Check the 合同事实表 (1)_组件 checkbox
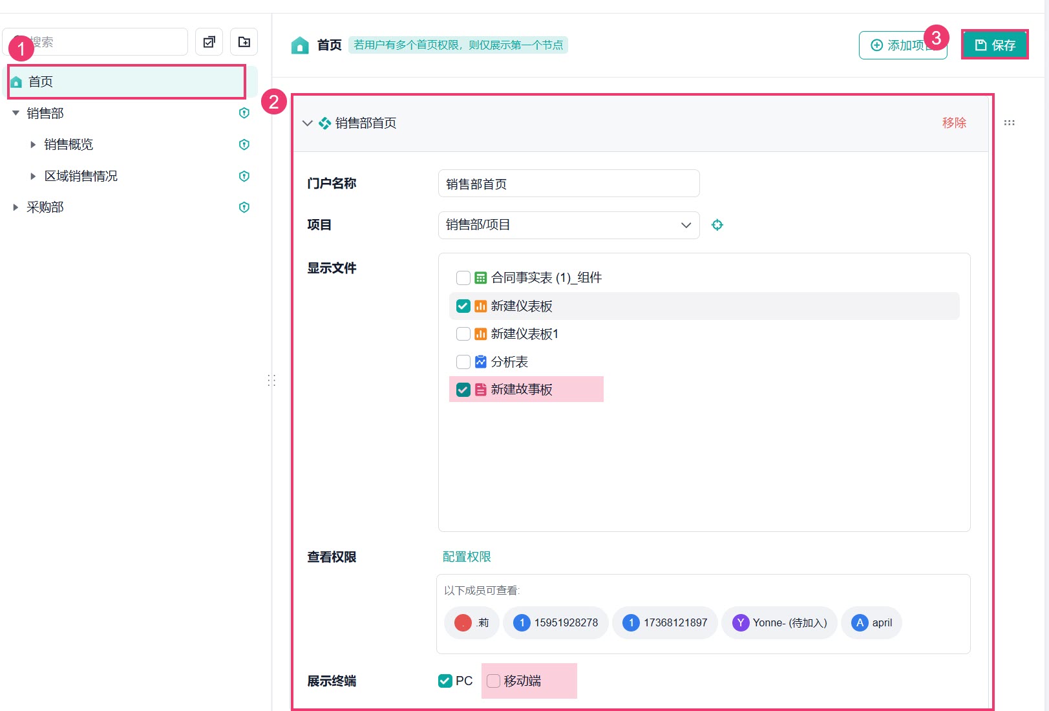Screen dimensions: 1049x711 463,278
